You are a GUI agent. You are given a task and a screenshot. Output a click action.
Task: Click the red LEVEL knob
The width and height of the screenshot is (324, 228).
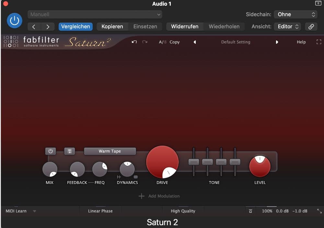pyautogui.click(x=260, y=166)
